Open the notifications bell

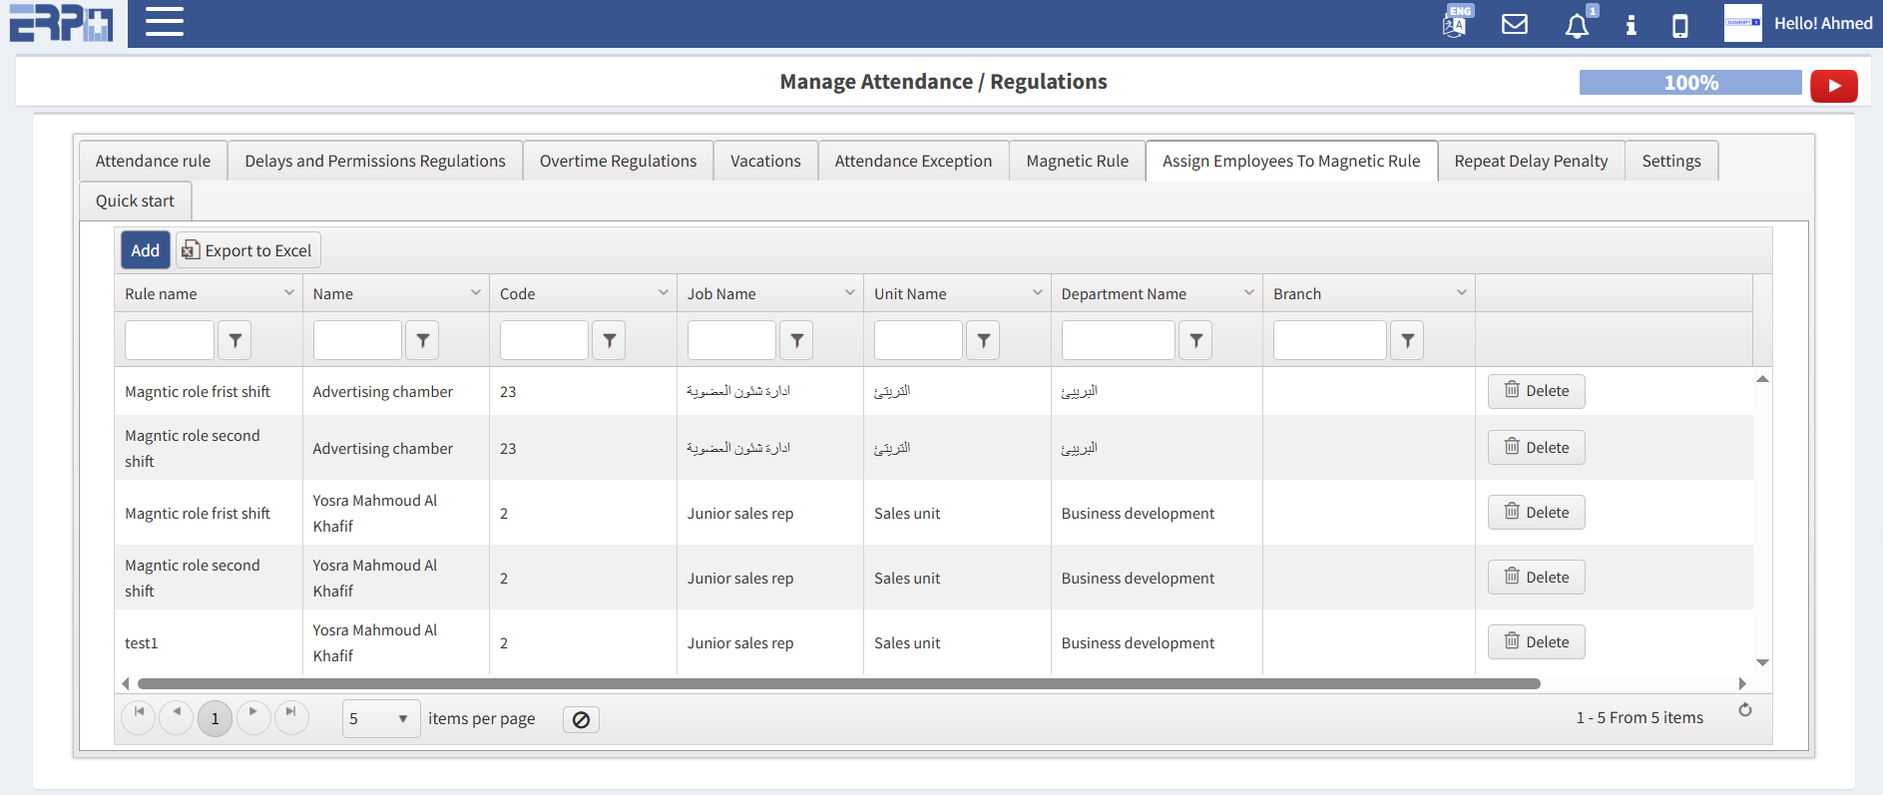click(1577, 25)
